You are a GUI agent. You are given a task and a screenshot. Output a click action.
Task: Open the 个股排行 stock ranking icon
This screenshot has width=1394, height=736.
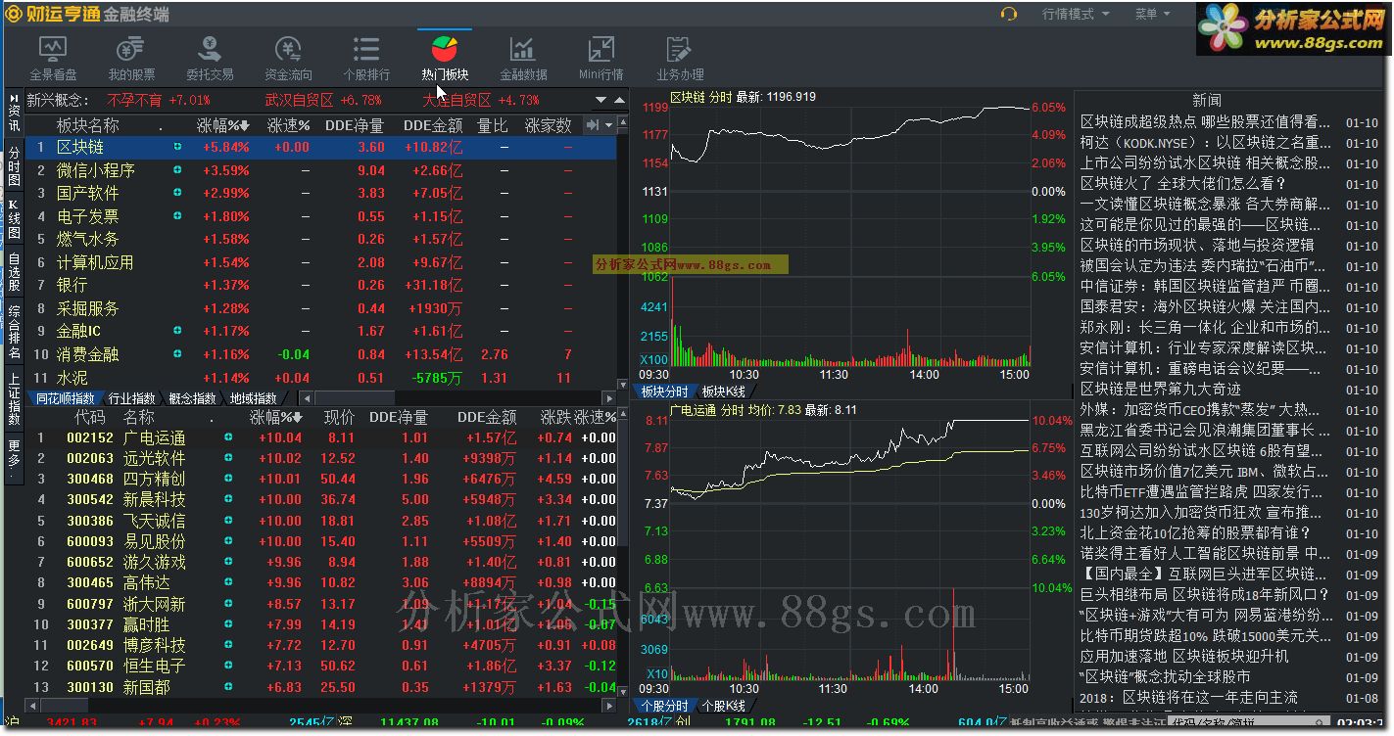pyautogui.click(x=366, y=59)
